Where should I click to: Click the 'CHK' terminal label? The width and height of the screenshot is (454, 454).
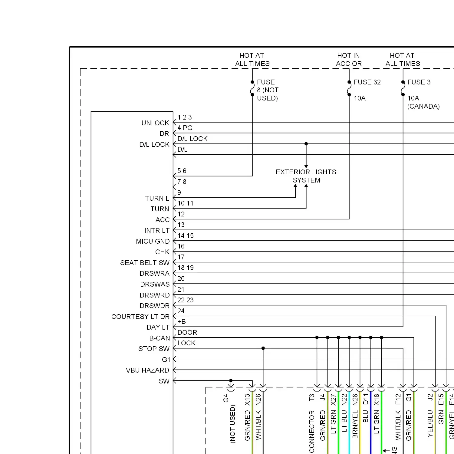point(162,252)
